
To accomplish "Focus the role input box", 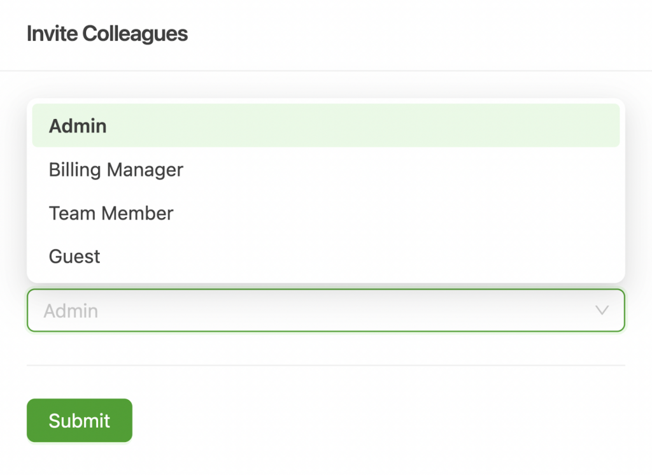I will click(x=255, y=311).
